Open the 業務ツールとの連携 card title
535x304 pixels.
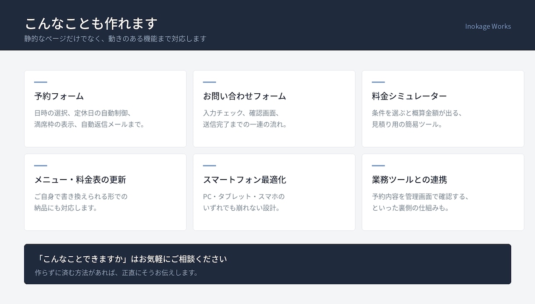click(x=409, y=180)
